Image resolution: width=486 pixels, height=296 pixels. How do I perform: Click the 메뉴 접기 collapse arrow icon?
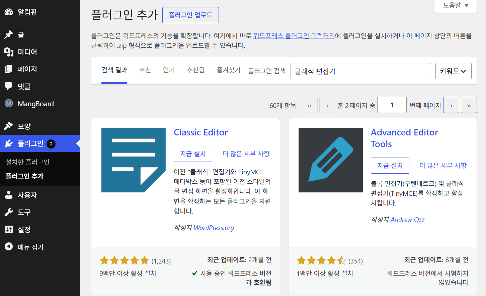(9, 247)
